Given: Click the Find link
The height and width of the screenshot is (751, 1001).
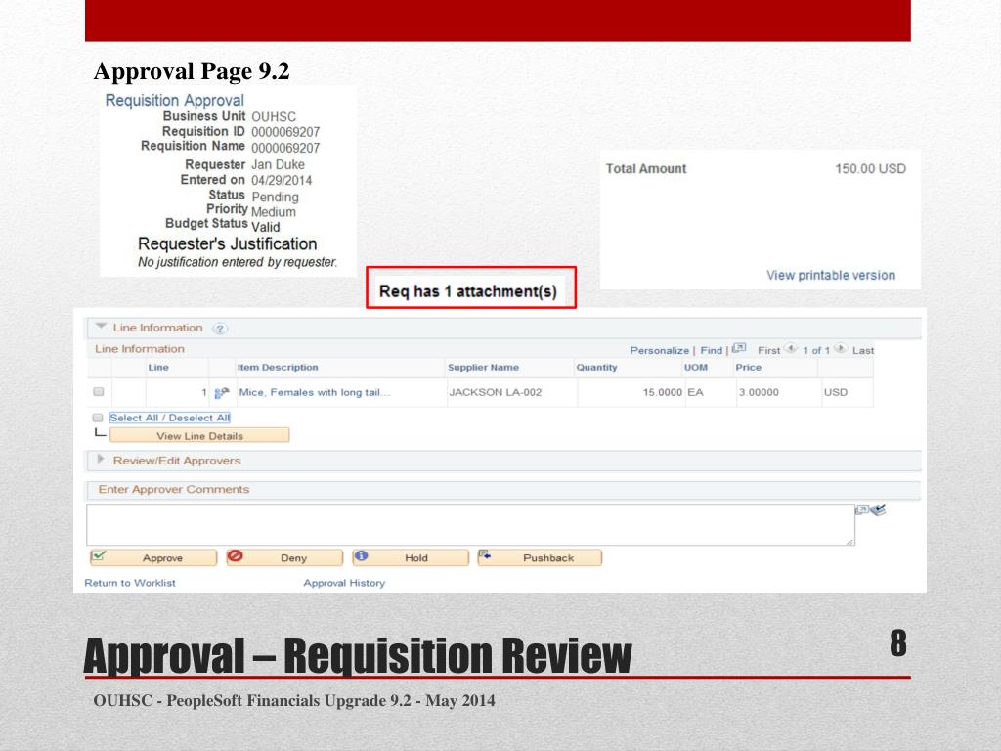Looking at the screenshot, I should point(712,351).
